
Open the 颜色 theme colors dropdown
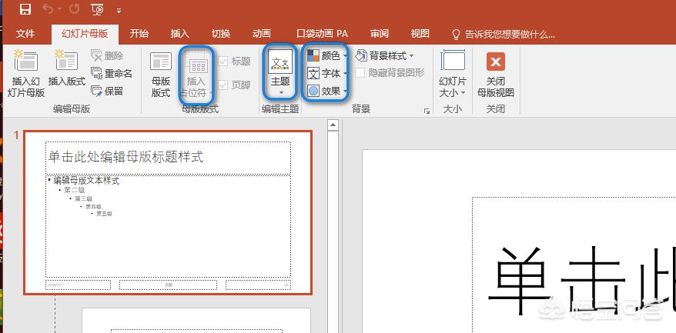[327, 55]
